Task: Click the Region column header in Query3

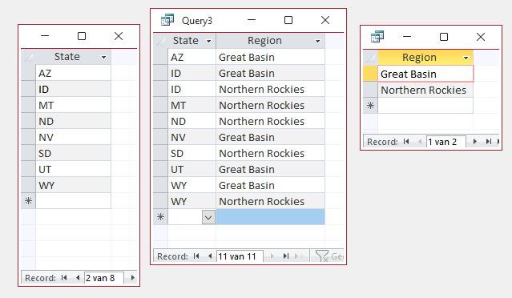Action: pyautogui.click(x=270, y=41)
